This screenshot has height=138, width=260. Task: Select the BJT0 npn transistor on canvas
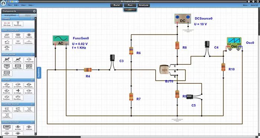164,69
